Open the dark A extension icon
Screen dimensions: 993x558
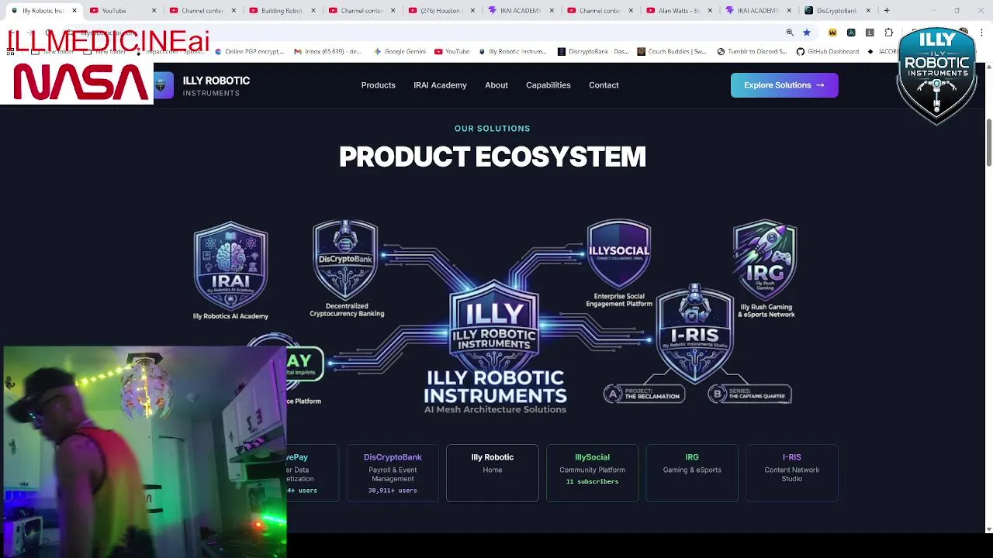tap(851, 33)
